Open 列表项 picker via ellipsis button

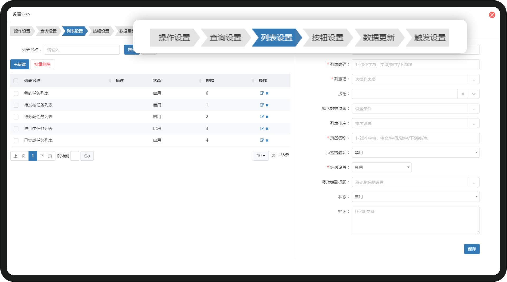[x=474, y=79]
